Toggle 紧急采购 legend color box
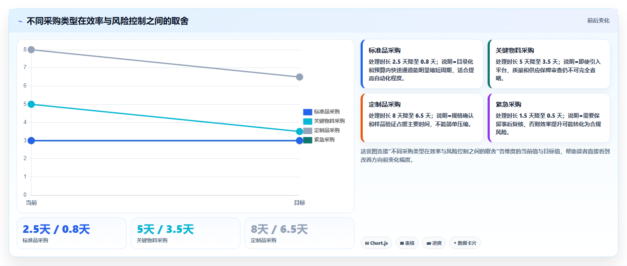627x266 pixels. pyautogui.click(x=308, y=140)
